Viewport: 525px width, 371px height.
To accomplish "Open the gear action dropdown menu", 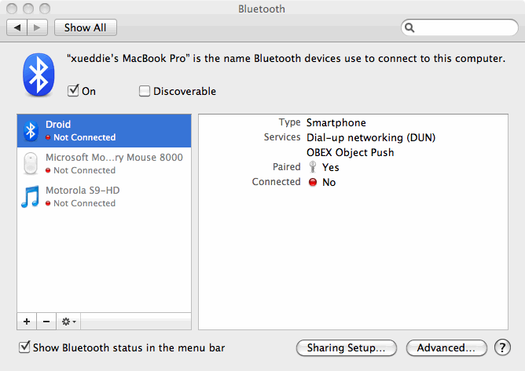I will tap(69, 322).
